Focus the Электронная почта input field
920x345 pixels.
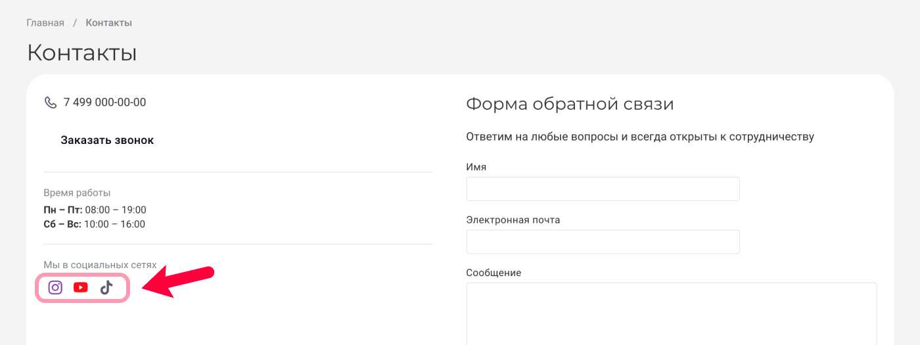pyautogui.click(x=603, y=242)
